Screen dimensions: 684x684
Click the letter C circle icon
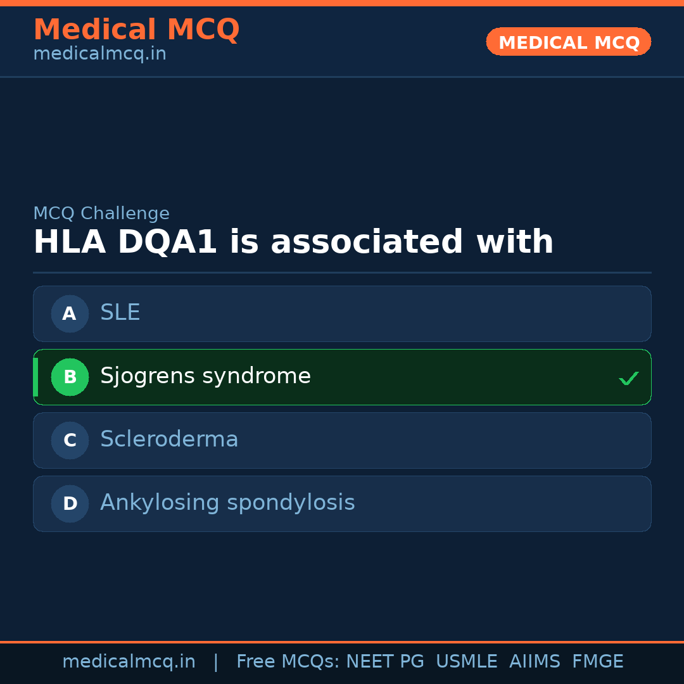pos(70,440)
